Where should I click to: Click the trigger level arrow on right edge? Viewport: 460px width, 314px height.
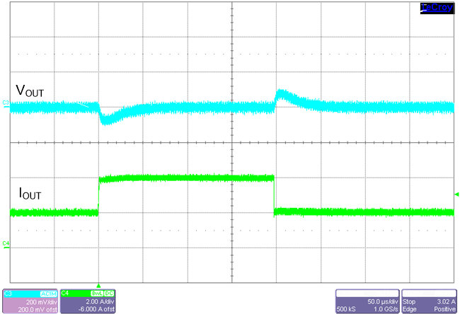coord(456,193)
